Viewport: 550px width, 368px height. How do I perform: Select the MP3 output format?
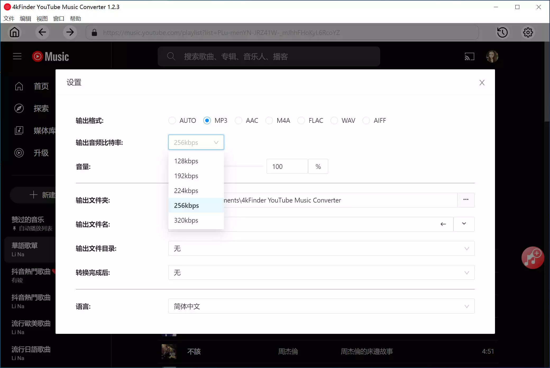[215, 121]
